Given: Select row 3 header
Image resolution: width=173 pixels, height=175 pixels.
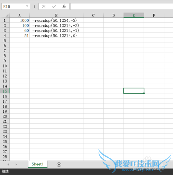Looking at the screenshot, I should coord(4,30).
